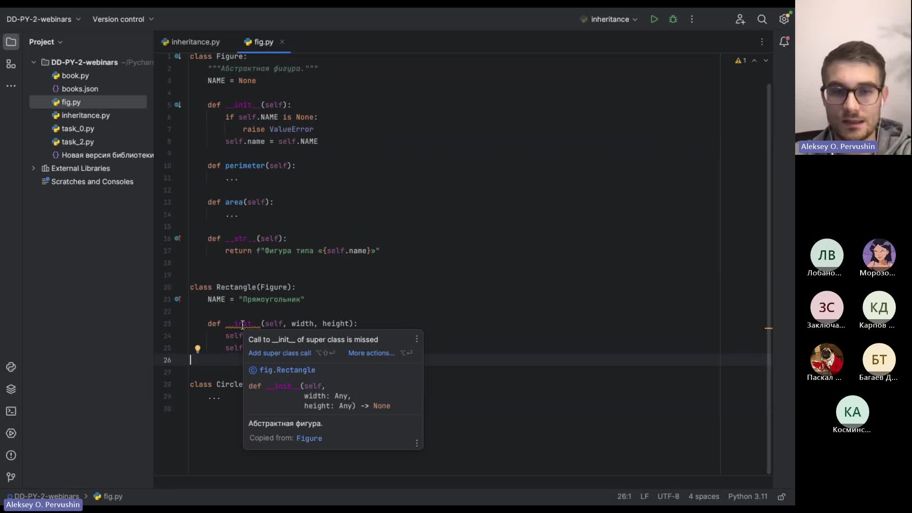
Task: Expand External Libraries node
Action: [34, 168]
